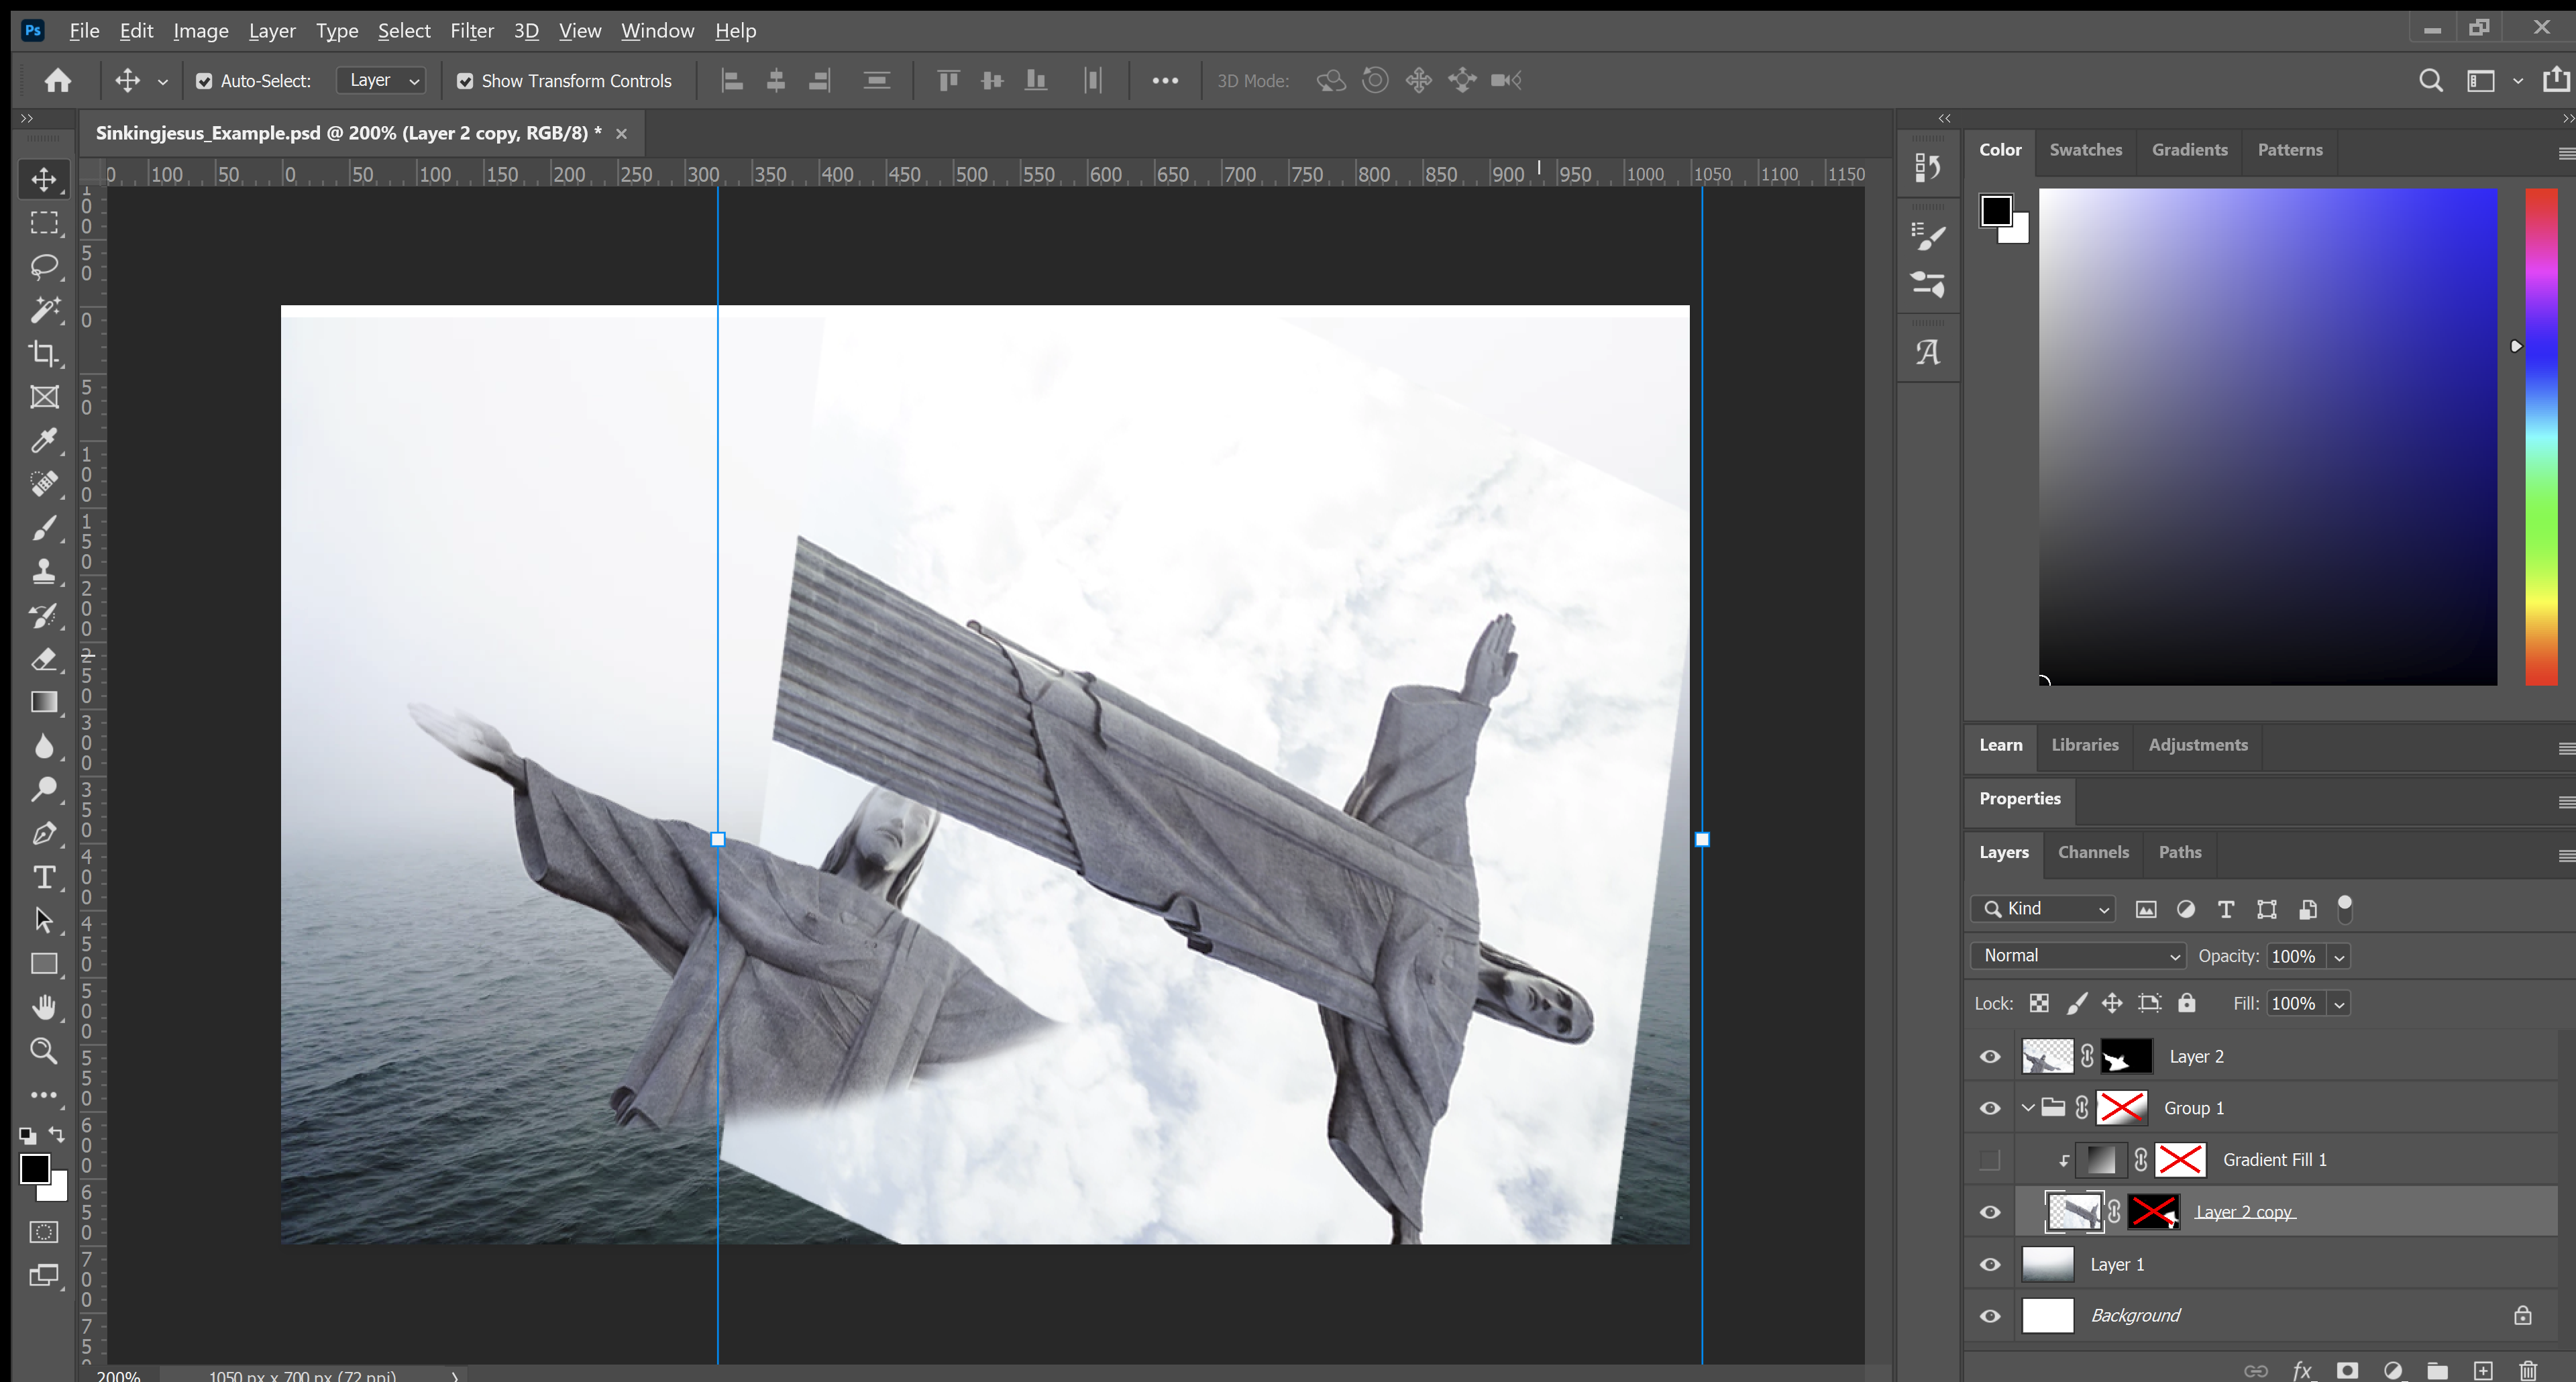Screen dimensions: 2576x1382
Task: Select the Frame tool
Action: pyautogui.click(x=44, y=398)
